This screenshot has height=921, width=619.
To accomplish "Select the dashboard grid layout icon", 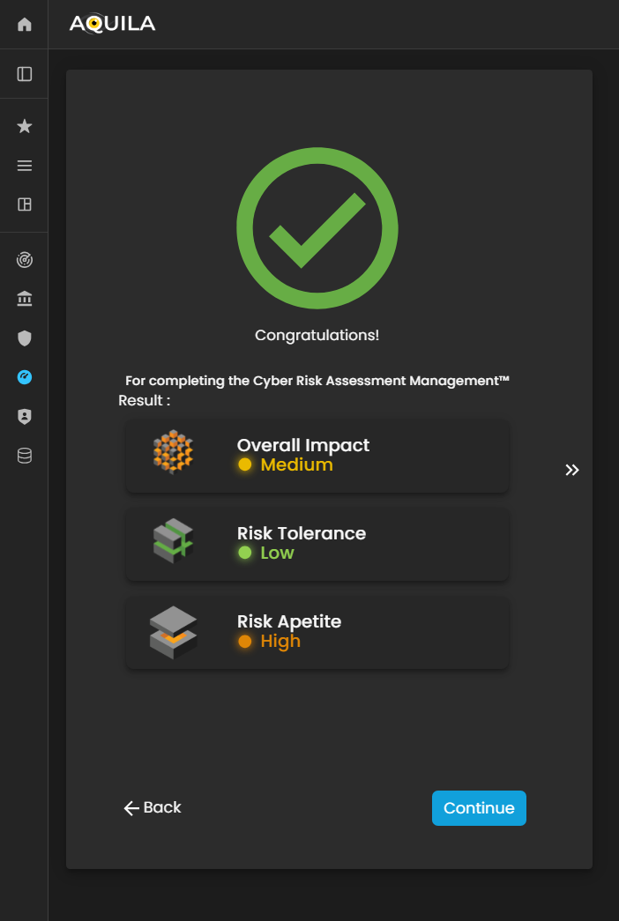I will 25,204.
